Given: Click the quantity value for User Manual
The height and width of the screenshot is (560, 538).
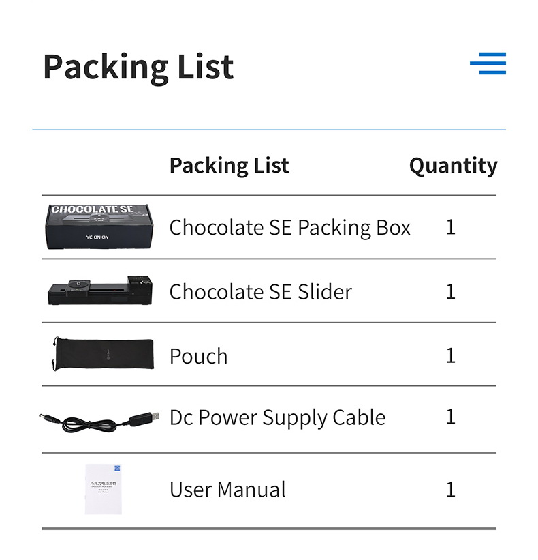Looking at the screenshot, I should [x=450, y=489].
